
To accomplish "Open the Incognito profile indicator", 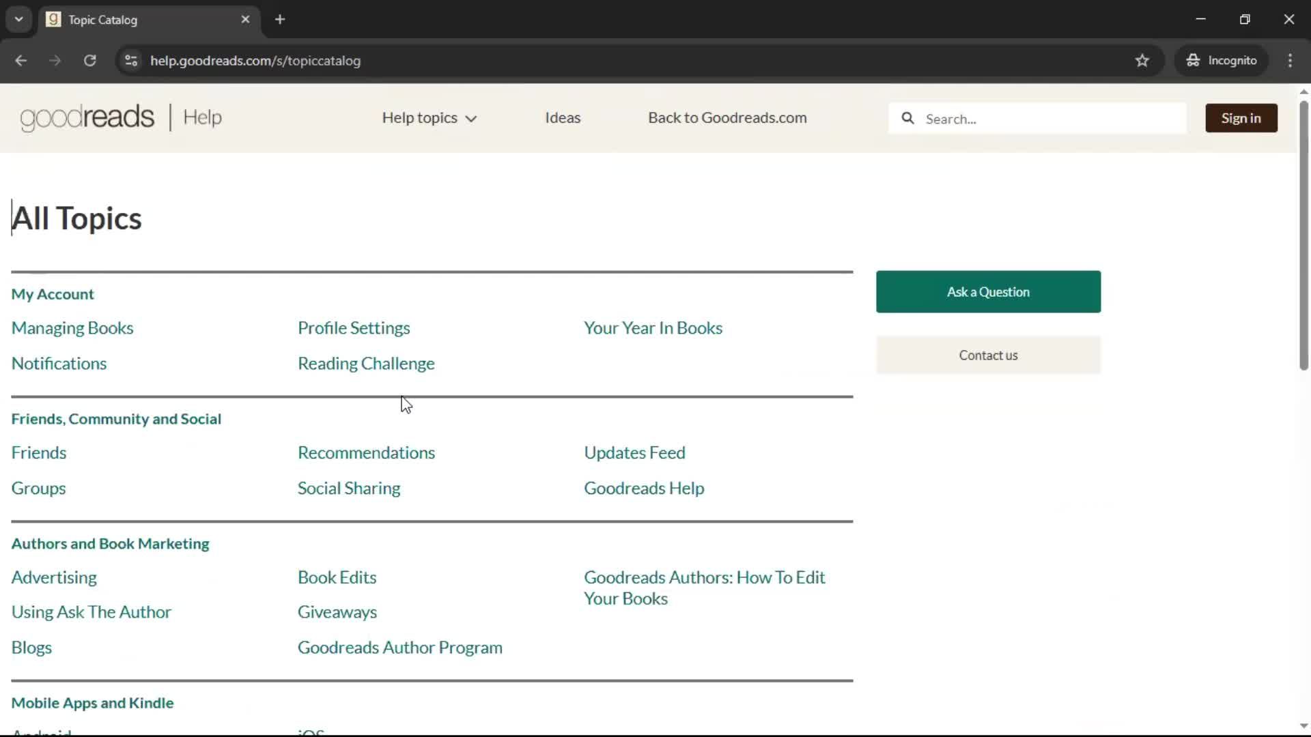I will [x=1222, y=60].
